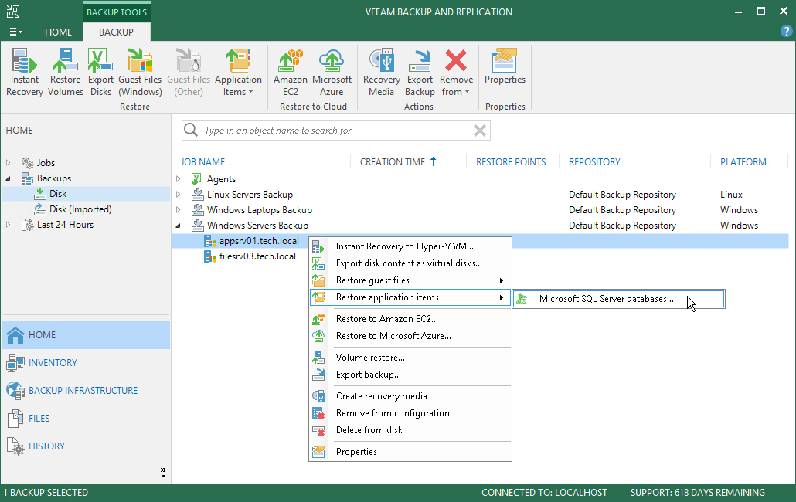Sort by the RESTORE POINTS column
Viewport: 796px width, 502px height.
point(511,161)
